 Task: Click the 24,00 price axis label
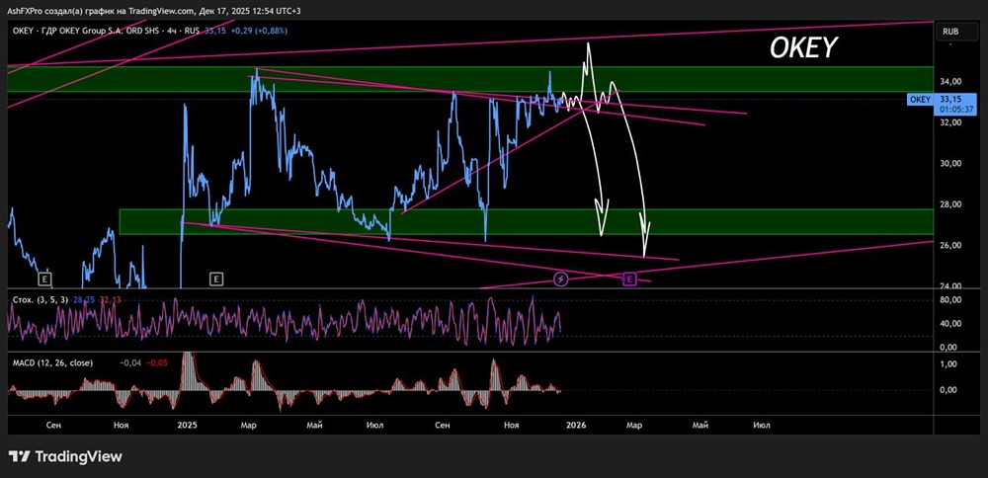(950, 285)
